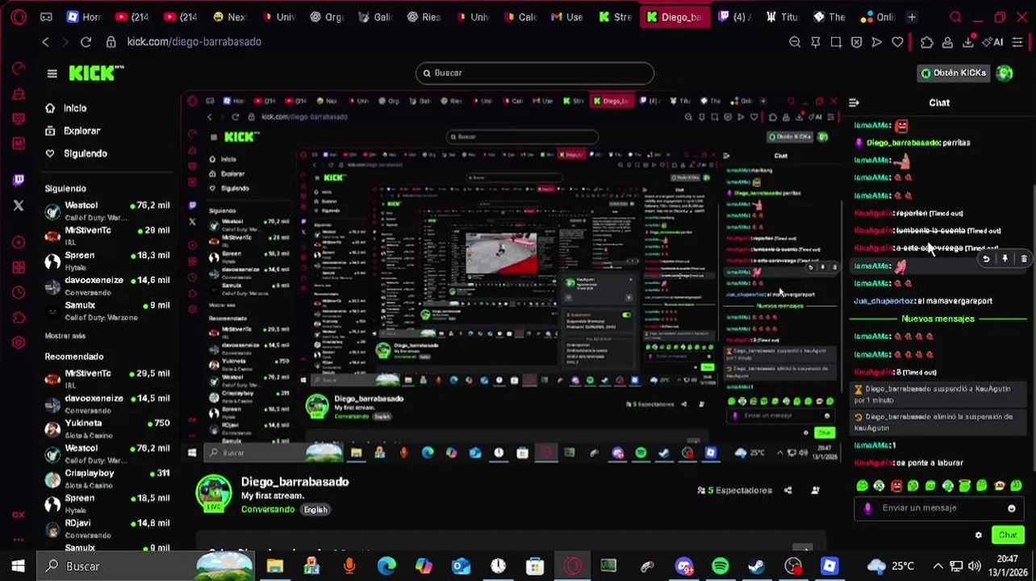Open Spotify from the Windows taskbar
Screen dimensions: 1036x581
(720, 566)
